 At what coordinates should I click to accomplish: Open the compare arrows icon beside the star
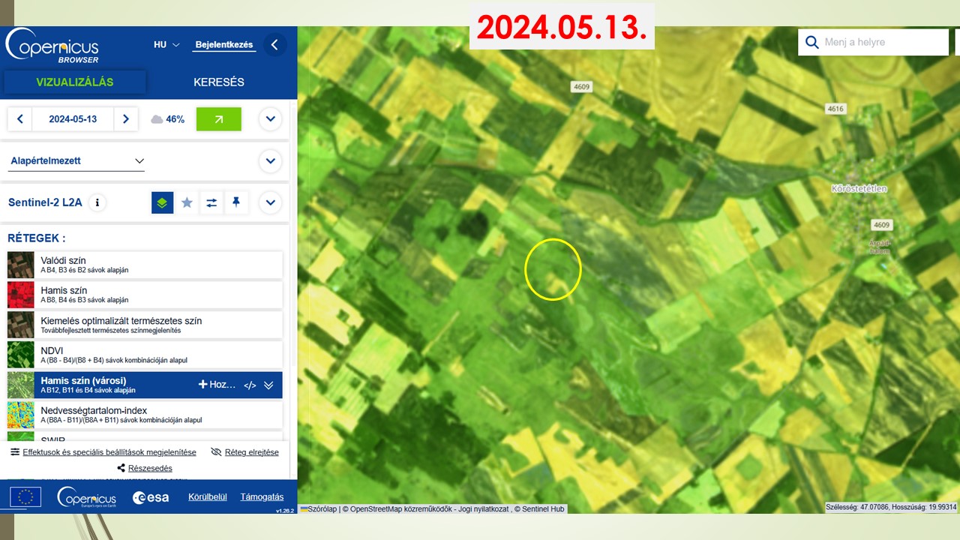click(211, 202)
